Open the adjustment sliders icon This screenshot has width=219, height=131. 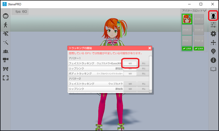(213, 25)
